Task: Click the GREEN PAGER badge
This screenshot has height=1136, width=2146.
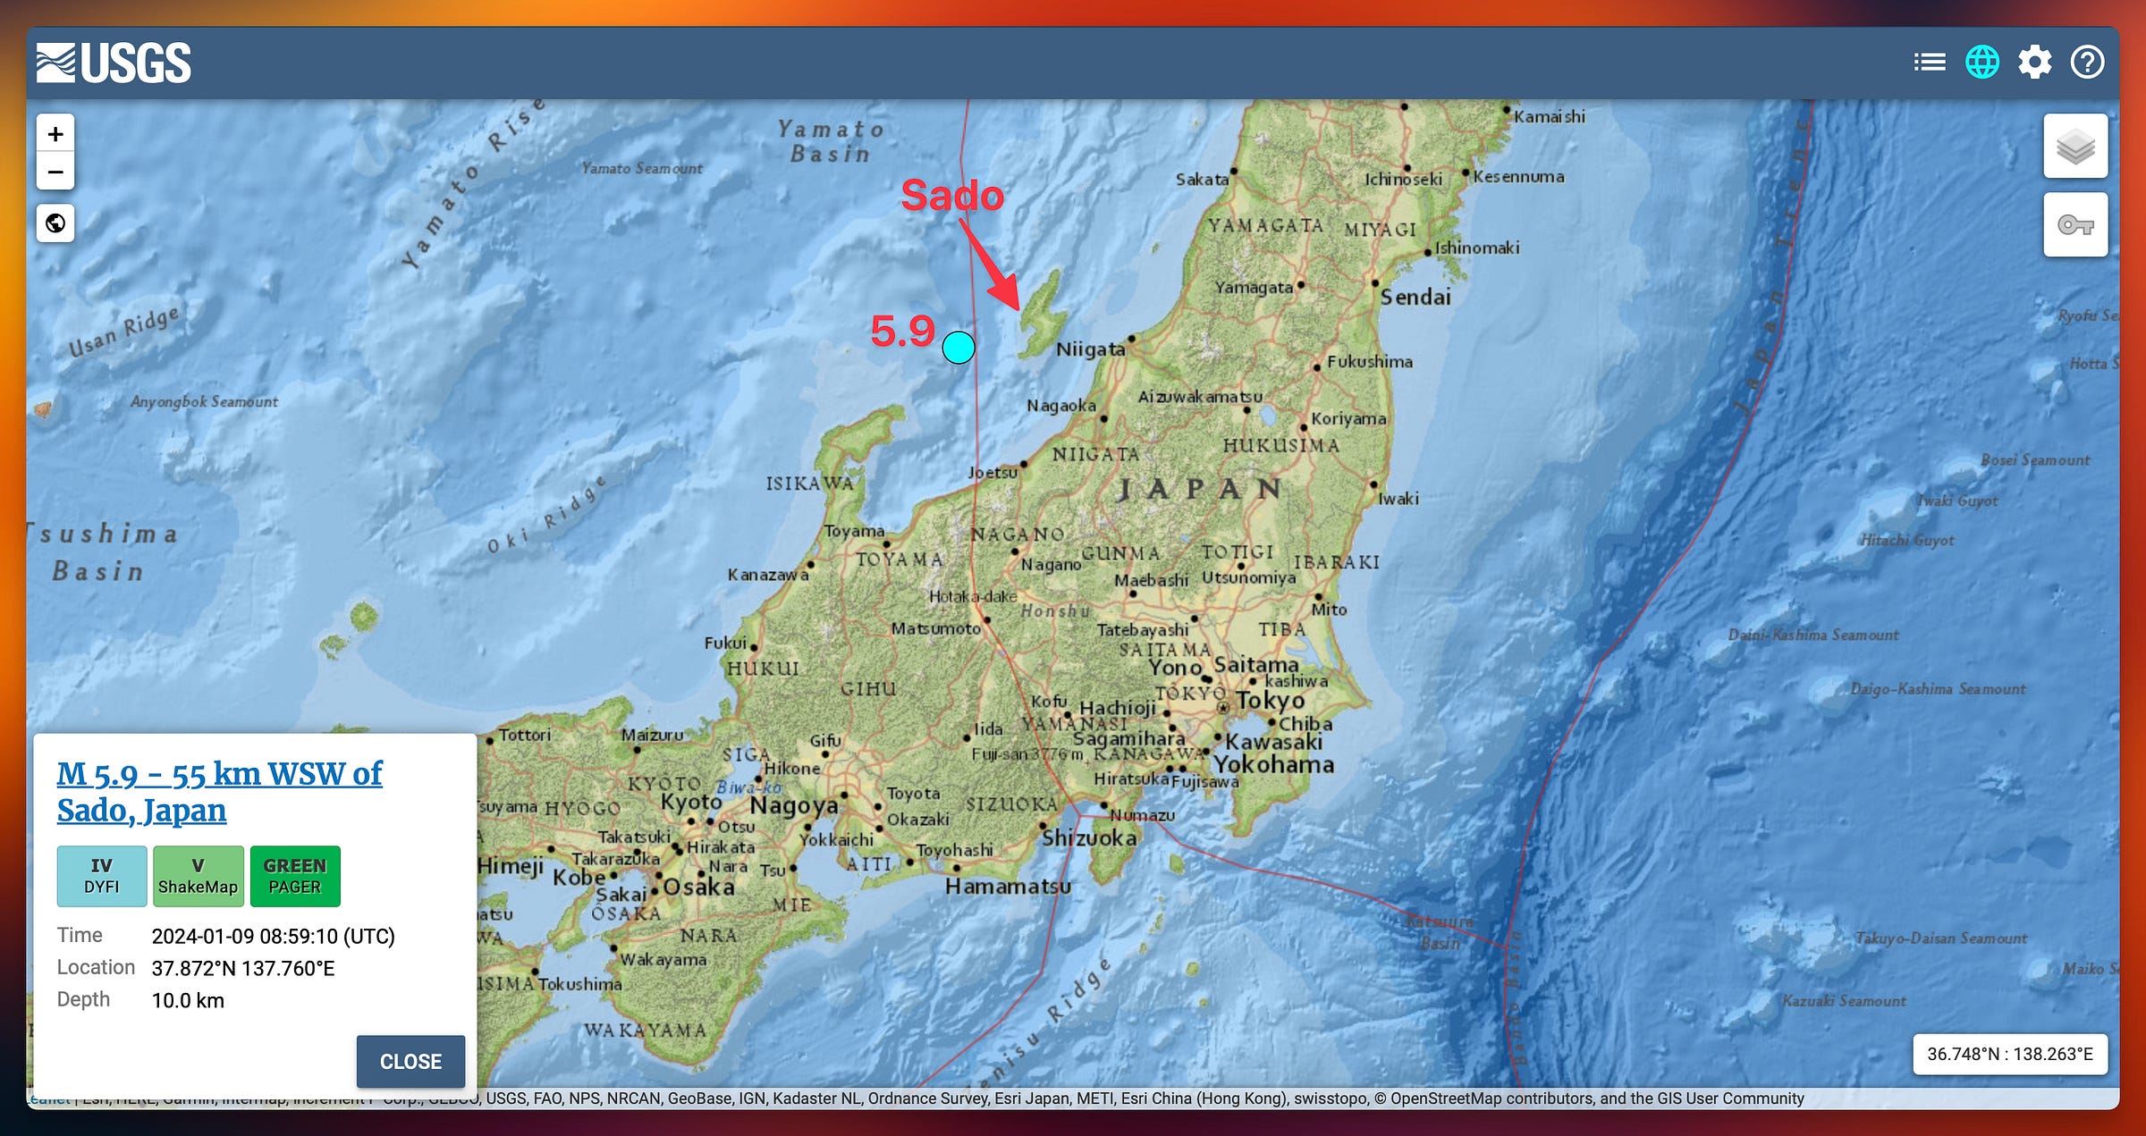Action: point(295,876)
